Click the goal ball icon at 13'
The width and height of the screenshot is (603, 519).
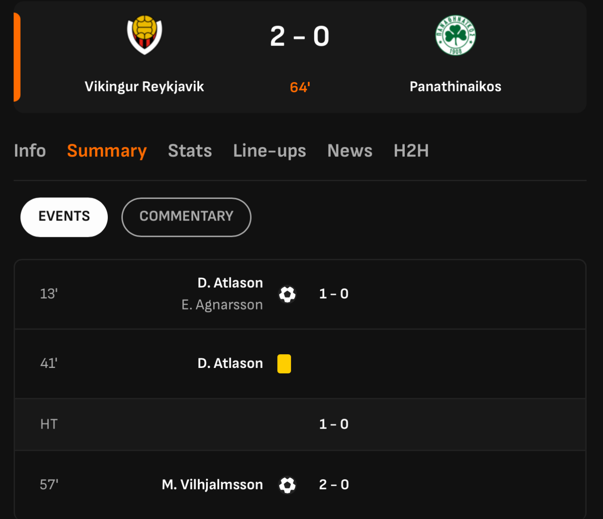pyautogui.click(x=287, y=294)
